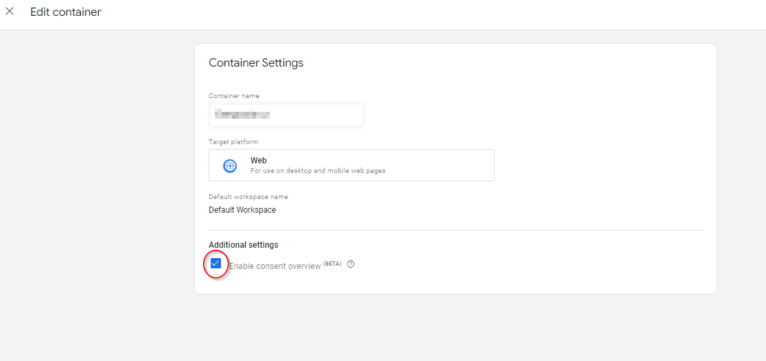Screen dimensions: 766x361
Task: Click the bold 'Web' platform title
Action: pyautogui.click(x=259, y=161)
